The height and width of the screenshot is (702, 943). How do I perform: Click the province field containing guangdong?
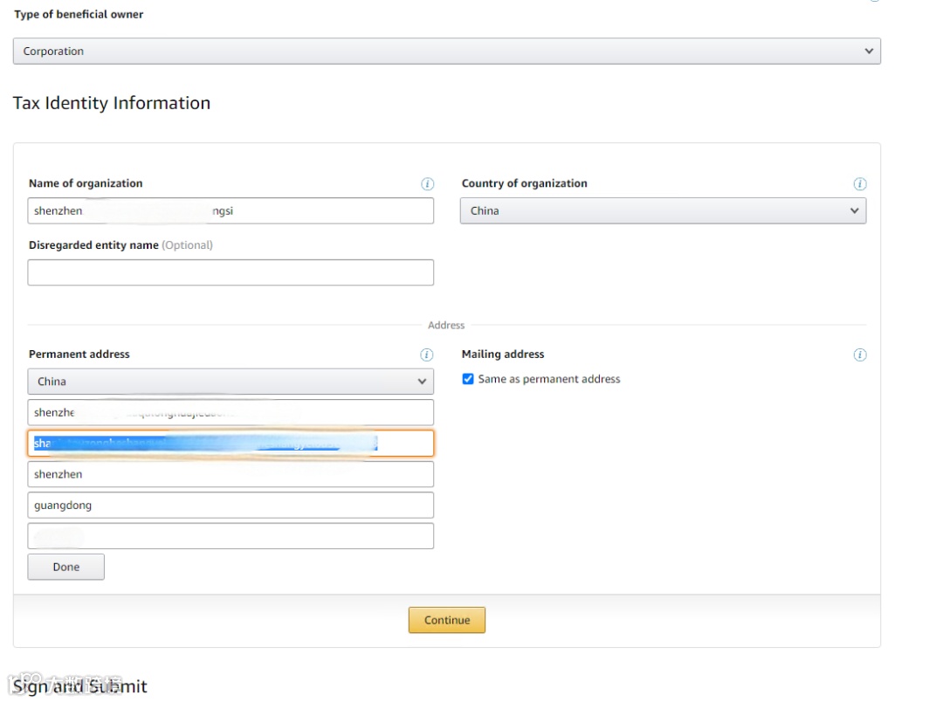point(231,505)
